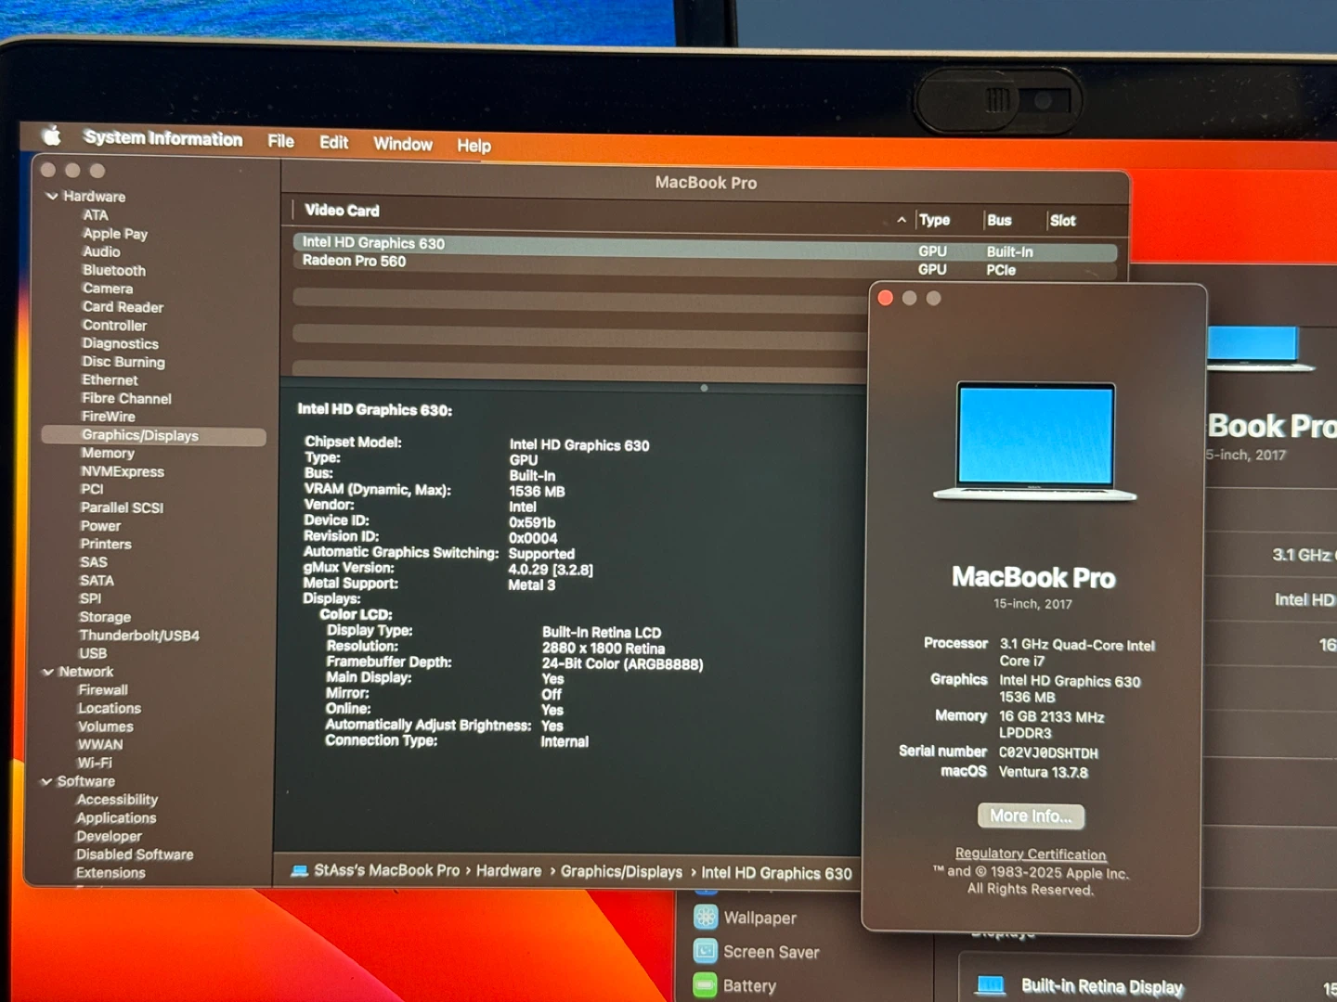Open the Help menu
Viewport: 1337px width, 1002px height.
coord(474,146)
